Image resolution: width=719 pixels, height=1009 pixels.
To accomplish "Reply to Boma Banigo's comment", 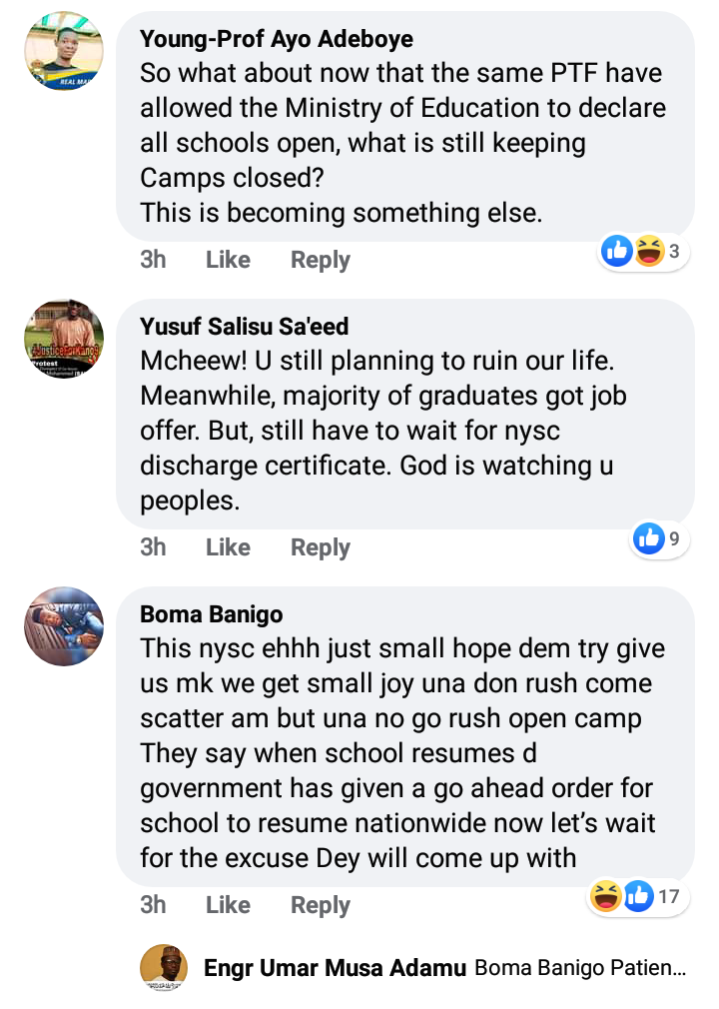I will [x=320, y=905].
